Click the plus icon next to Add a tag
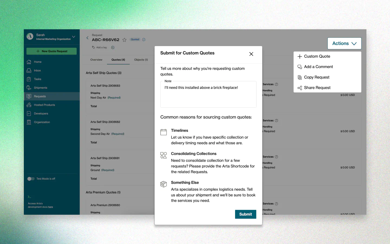390x244 pixels. pos(113,47)
